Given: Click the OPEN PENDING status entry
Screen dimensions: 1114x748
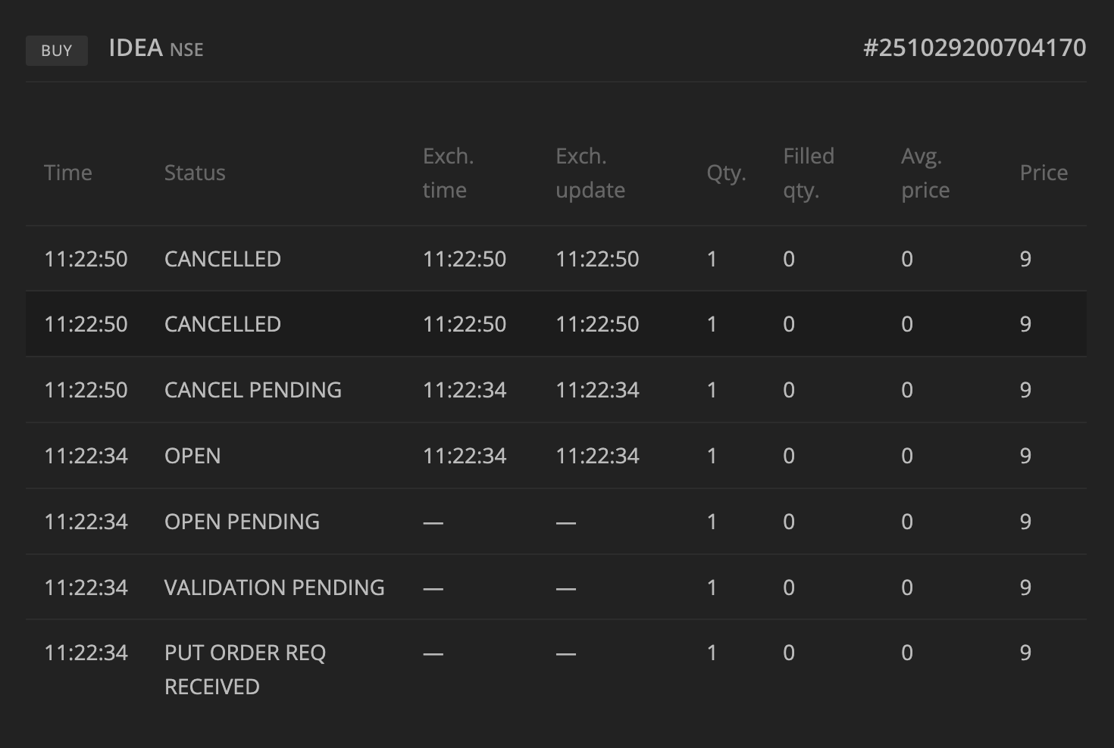Looking at the screenshot, I should (x=242, y=522).
